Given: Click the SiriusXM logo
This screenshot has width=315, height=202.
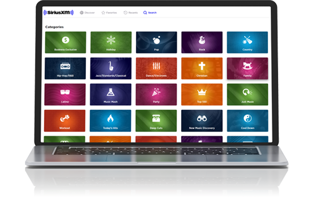Looking at the screenshot, I should 58,12.
